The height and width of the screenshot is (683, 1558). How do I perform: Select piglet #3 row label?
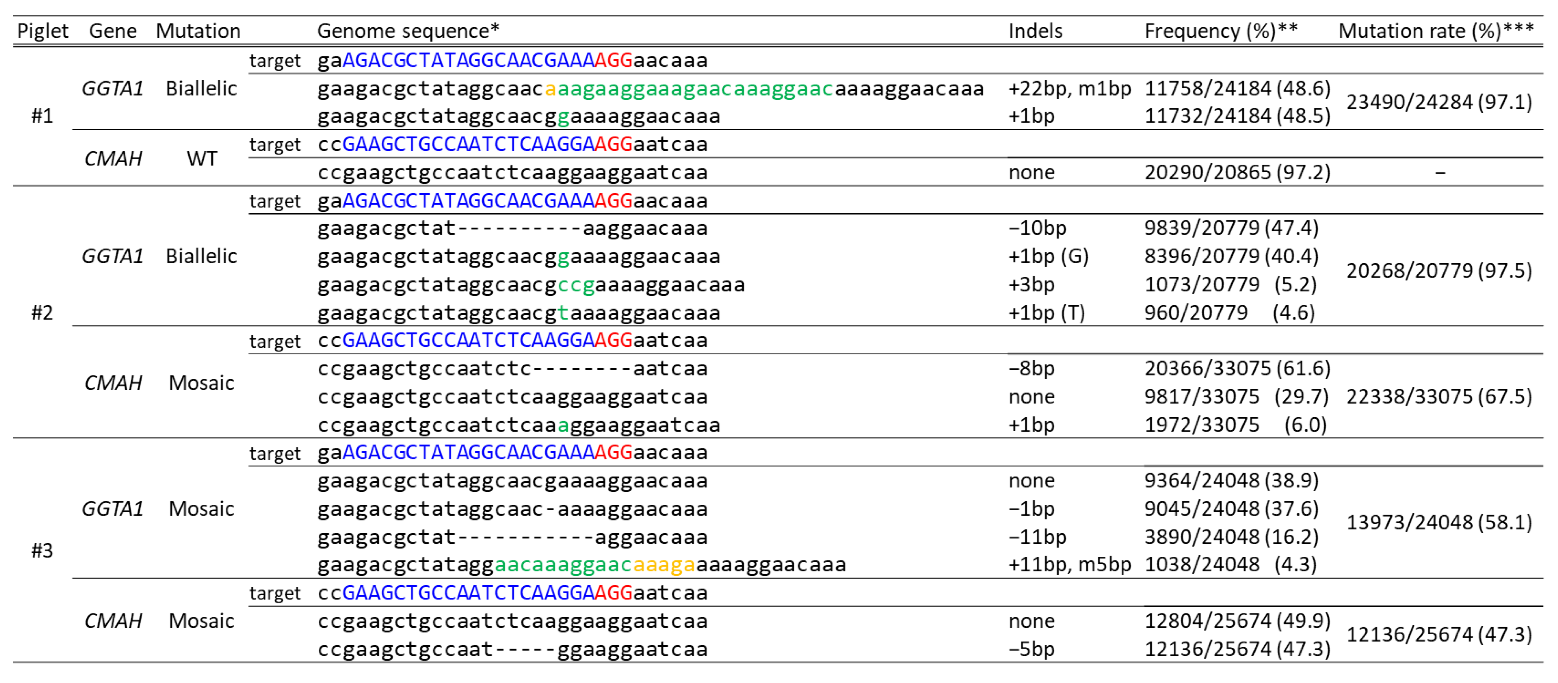click(42, 550)
